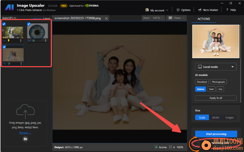Uncheck the dog image checkbox
The image size is (244, 152).
tap(4, 24)
